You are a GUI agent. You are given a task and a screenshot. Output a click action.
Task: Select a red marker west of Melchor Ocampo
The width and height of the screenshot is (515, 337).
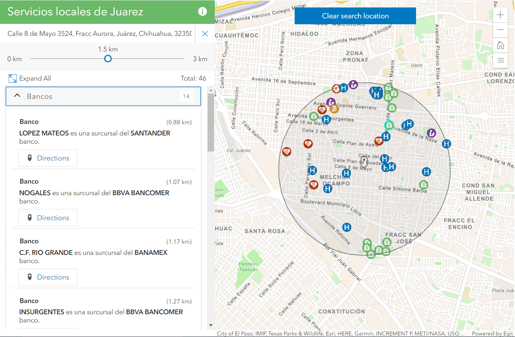click(313, 185)
